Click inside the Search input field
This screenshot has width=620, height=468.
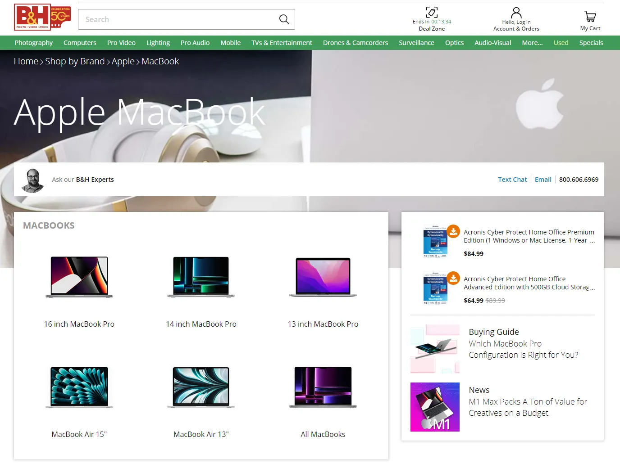(x=178, y=19)
